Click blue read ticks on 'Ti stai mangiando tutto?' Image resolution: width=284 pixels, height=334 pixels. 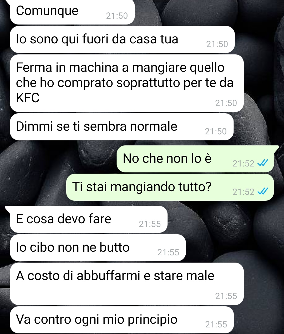[x=262, y=192]
